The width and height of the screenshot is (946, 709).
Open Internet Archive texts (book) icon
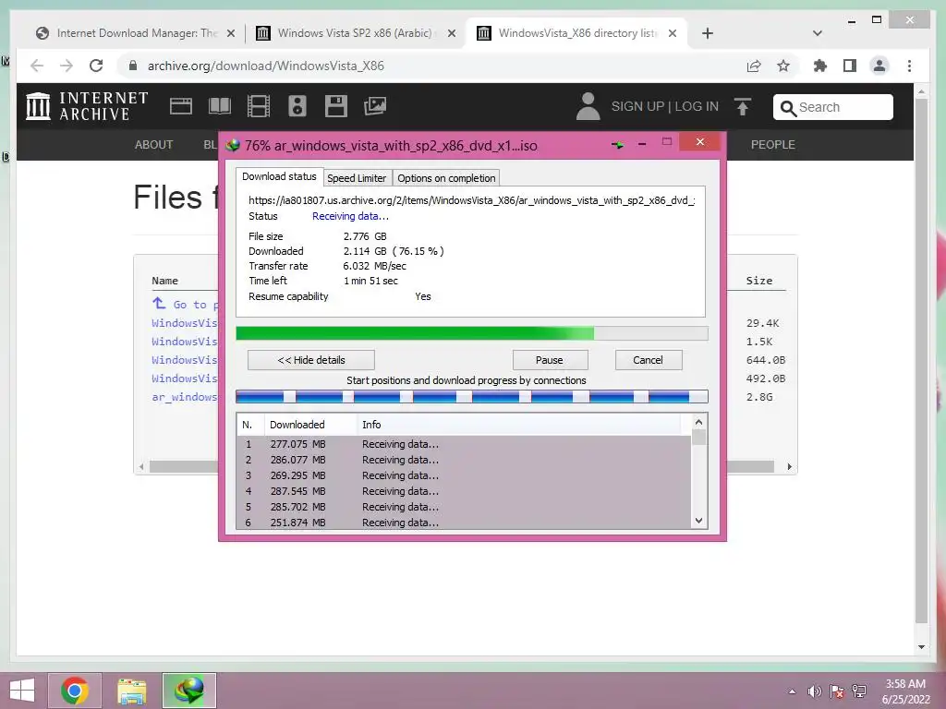click(x=220, y=106)
